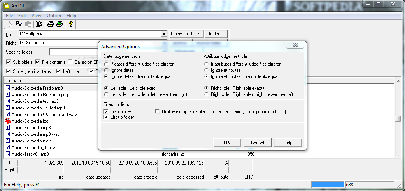
Task: Click file icon of Audio\Softpedia Radio.mp3
Action: click(x=8, y=88)
